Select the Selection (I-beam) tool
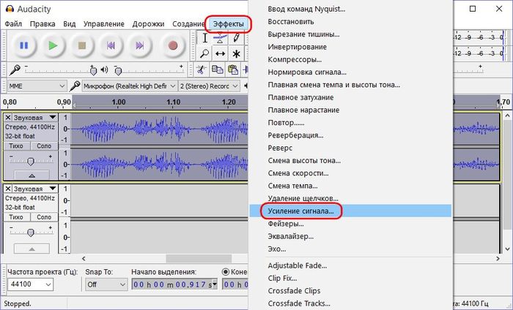513x310 pixels. pos(204,38)
